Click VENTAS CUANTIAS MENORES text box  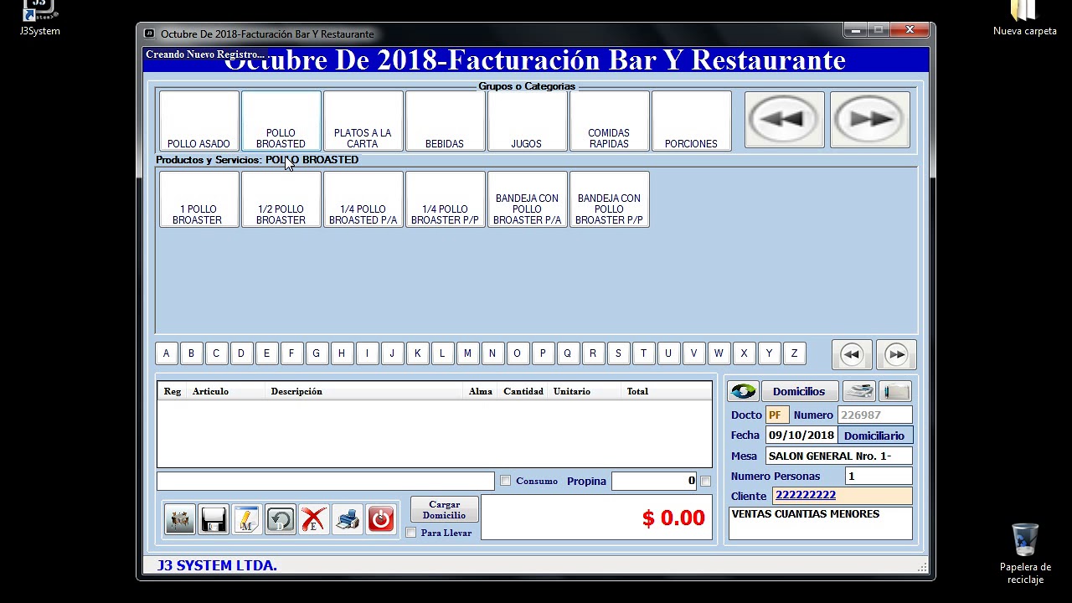coord(820,523)
